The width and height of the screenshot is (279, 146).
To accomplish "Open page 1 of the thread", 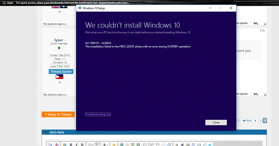I will tap(260, 120).
